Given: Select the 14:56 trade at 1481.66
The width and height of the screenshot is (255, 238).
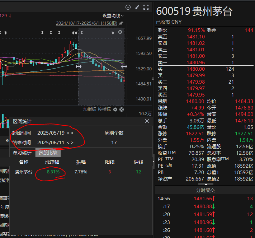Looking at the screenshot, I should pyautogui.click(x=205, y=199).
